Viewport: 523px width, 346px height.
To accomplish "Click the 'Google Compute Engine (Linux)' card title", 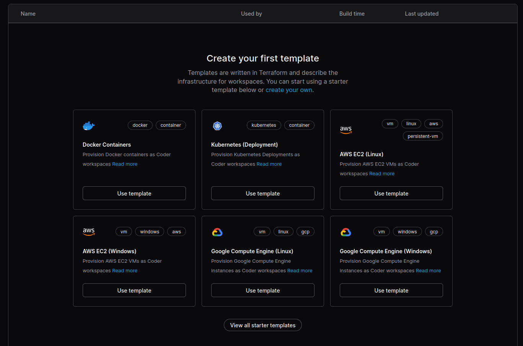I will click(252, 251).
